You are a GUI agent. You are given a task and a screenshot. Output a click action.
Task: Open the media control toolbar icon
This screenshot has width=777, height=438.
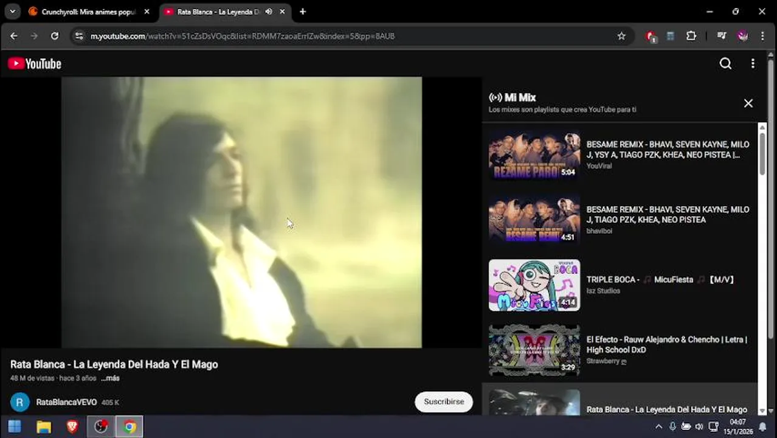(722, 36)
